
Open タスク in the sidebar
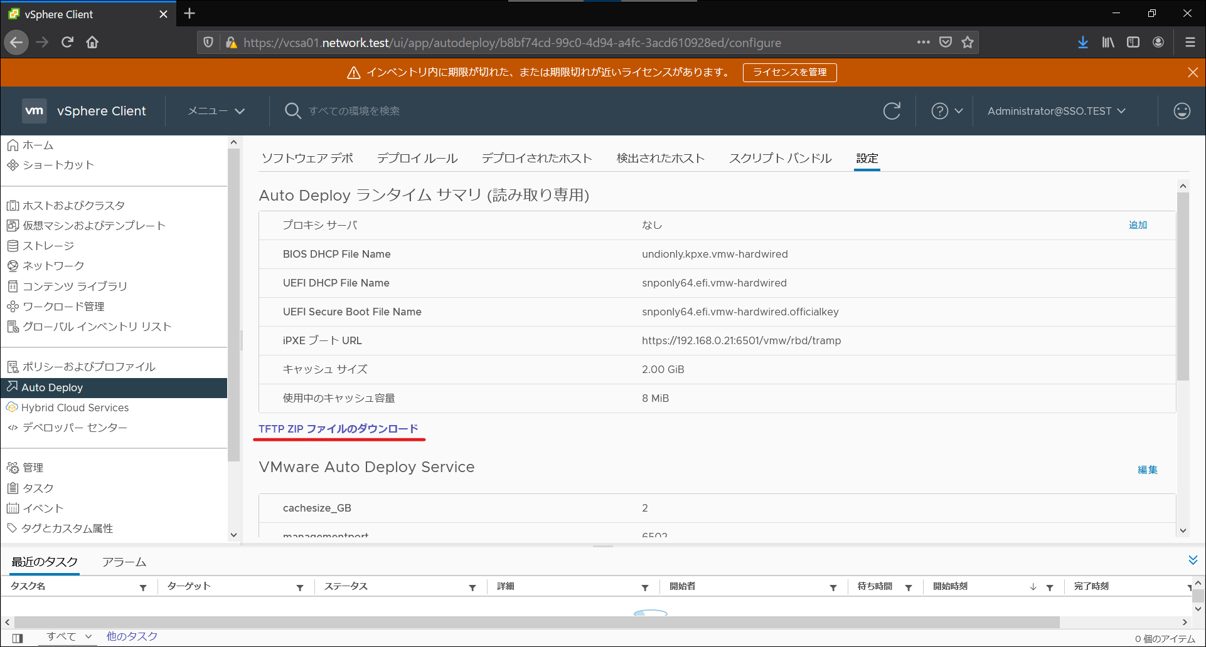(x=30, y=488)
